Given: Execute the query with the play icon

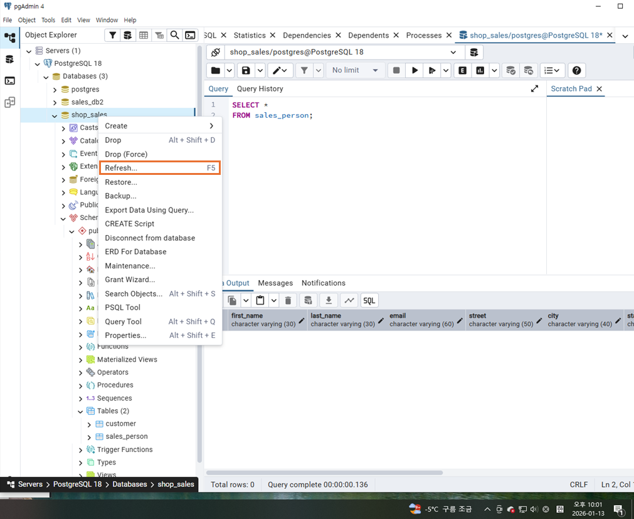Looking at the screenshot, I should tap(415, 70).
